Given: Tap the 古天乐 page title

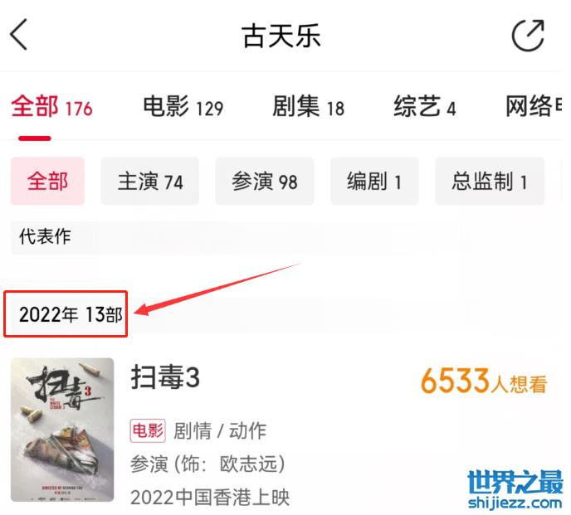Looking at the screenshot, I should [x=281, y=36].
